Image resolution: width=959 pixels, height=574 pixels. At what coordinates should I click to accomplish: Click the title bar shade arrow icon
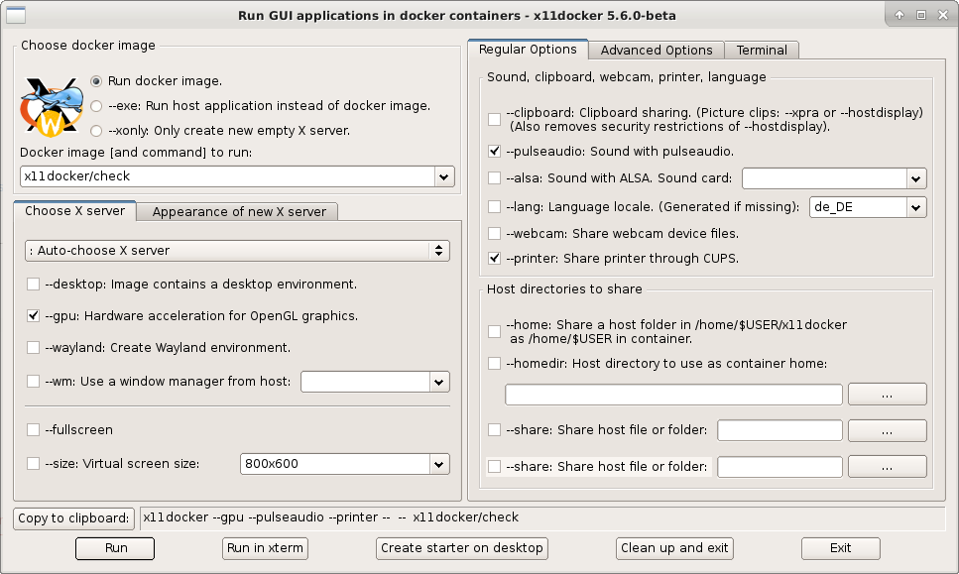tap(899, 15)
